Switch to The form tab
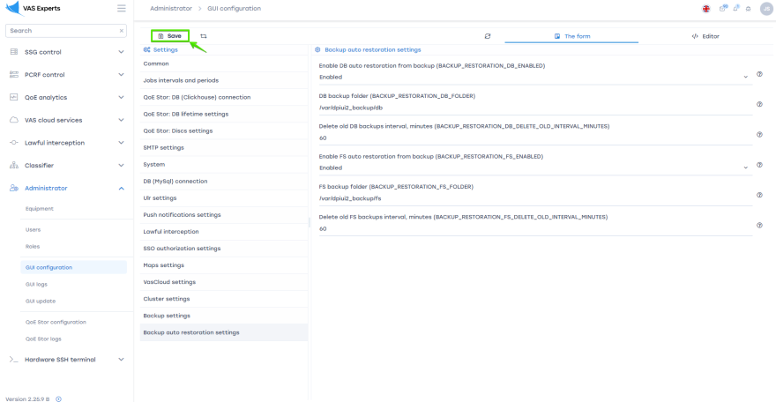The height and width of the screenshot is (402, 776). 572,36
